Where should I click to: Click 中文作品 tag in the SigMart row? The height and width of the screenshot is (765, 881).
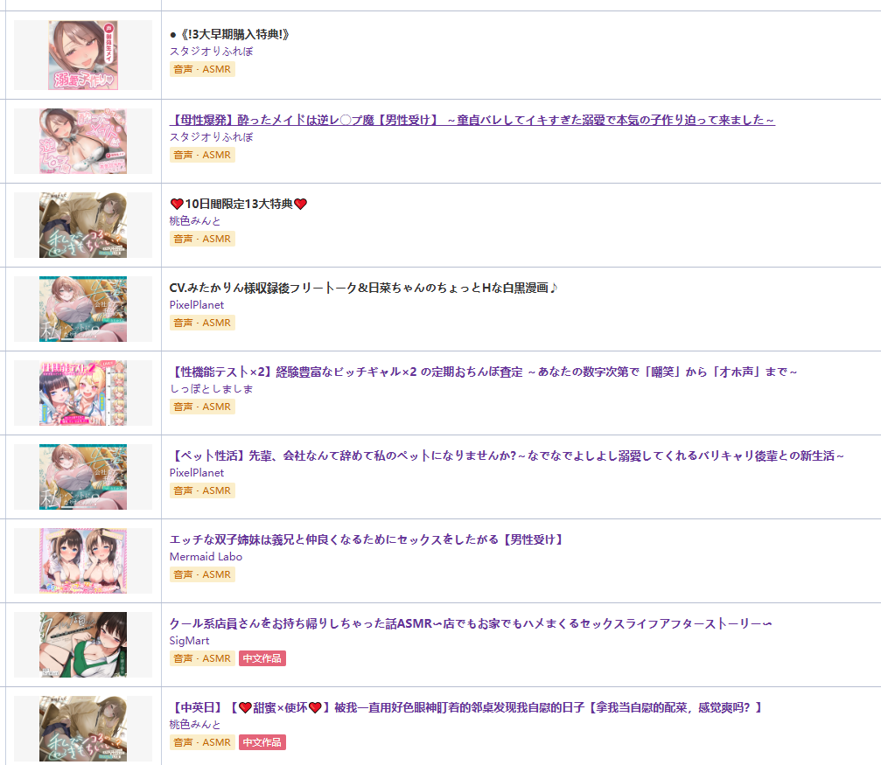coord(262,658)
